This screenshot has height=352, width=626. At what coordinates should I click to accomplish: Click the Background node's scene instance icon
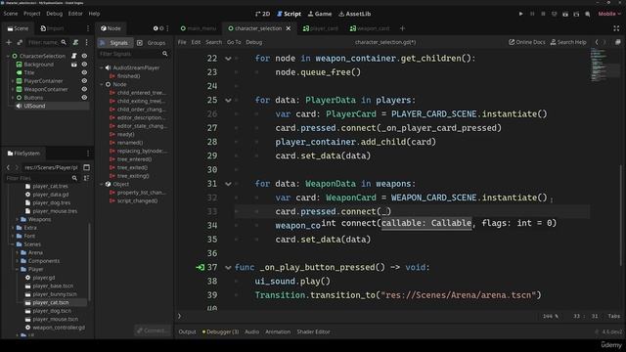[74, 65]
